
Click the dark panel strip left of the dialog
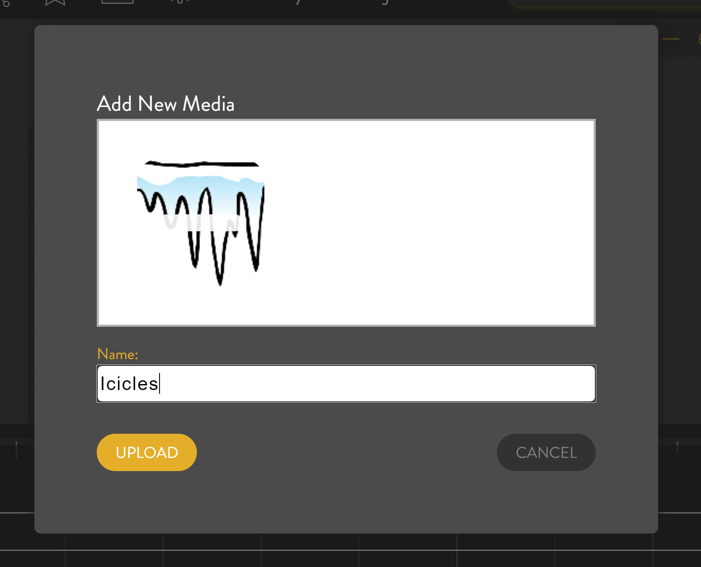[x=17, y=255]
